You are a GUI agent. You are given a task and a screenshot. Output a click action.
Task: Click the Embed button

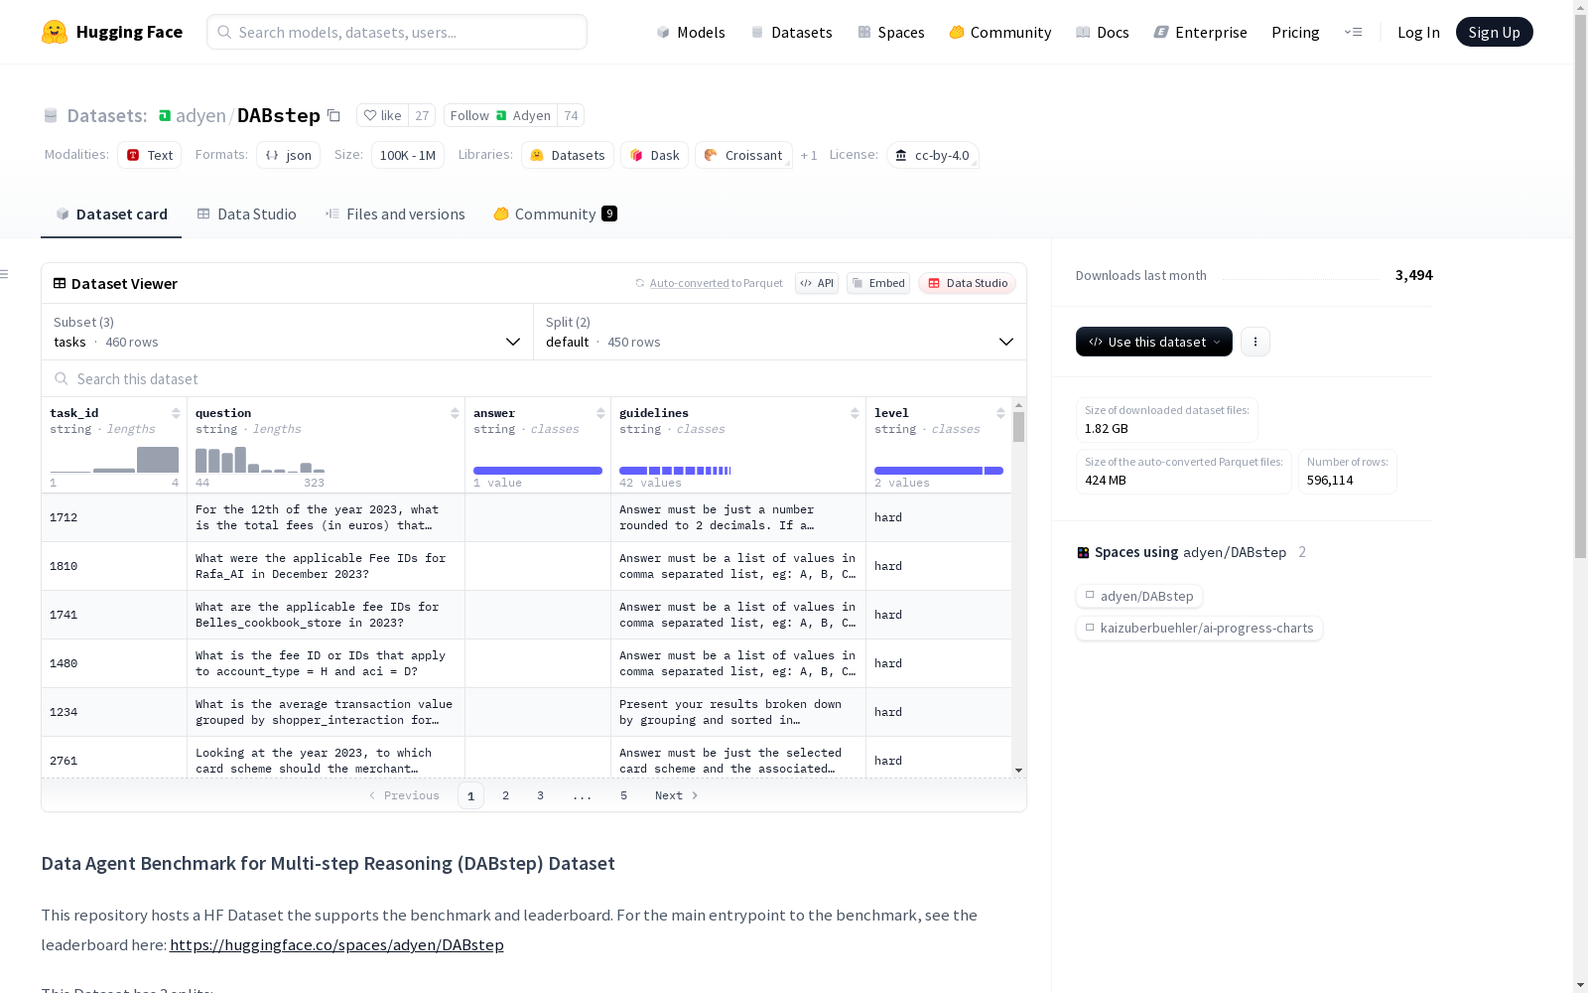878,283
